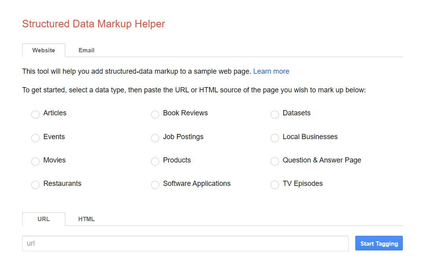Image resolution: width=423 pixels, height=256 pixels.
Task: Switch to the Email tab
Action: 86,50
